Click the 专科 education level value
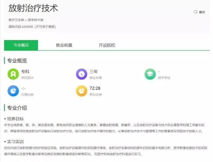Viewport: 213px width, 162px height. pyautogui.click(x=25, y=72)
